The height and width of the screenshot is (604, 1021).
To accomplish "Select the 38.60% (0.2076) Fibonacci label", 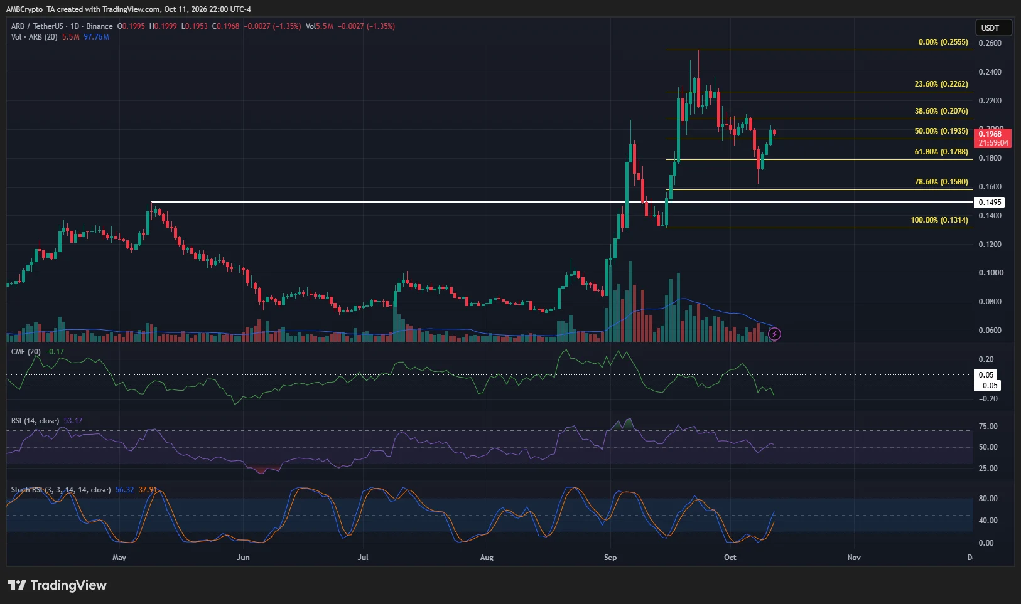I will click(x=941, y=111).
